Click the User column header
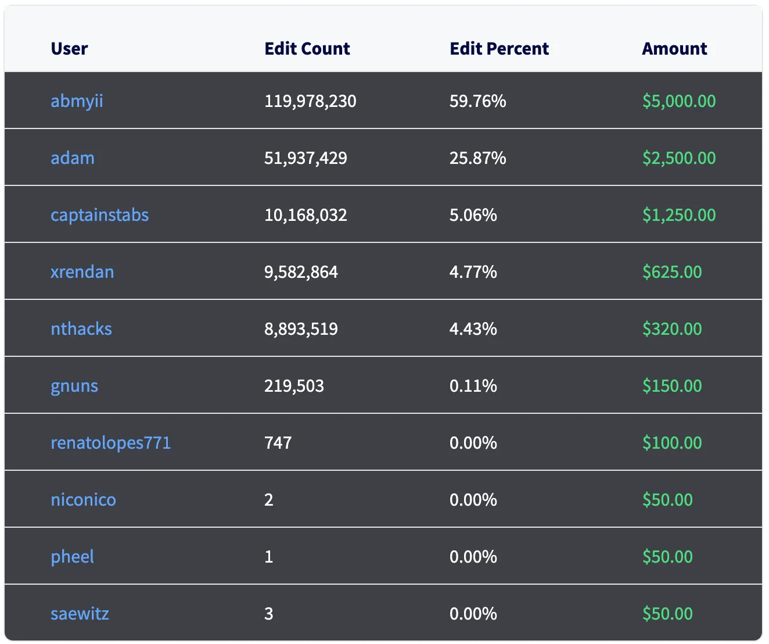769x644 pixels. click(69, 48)
